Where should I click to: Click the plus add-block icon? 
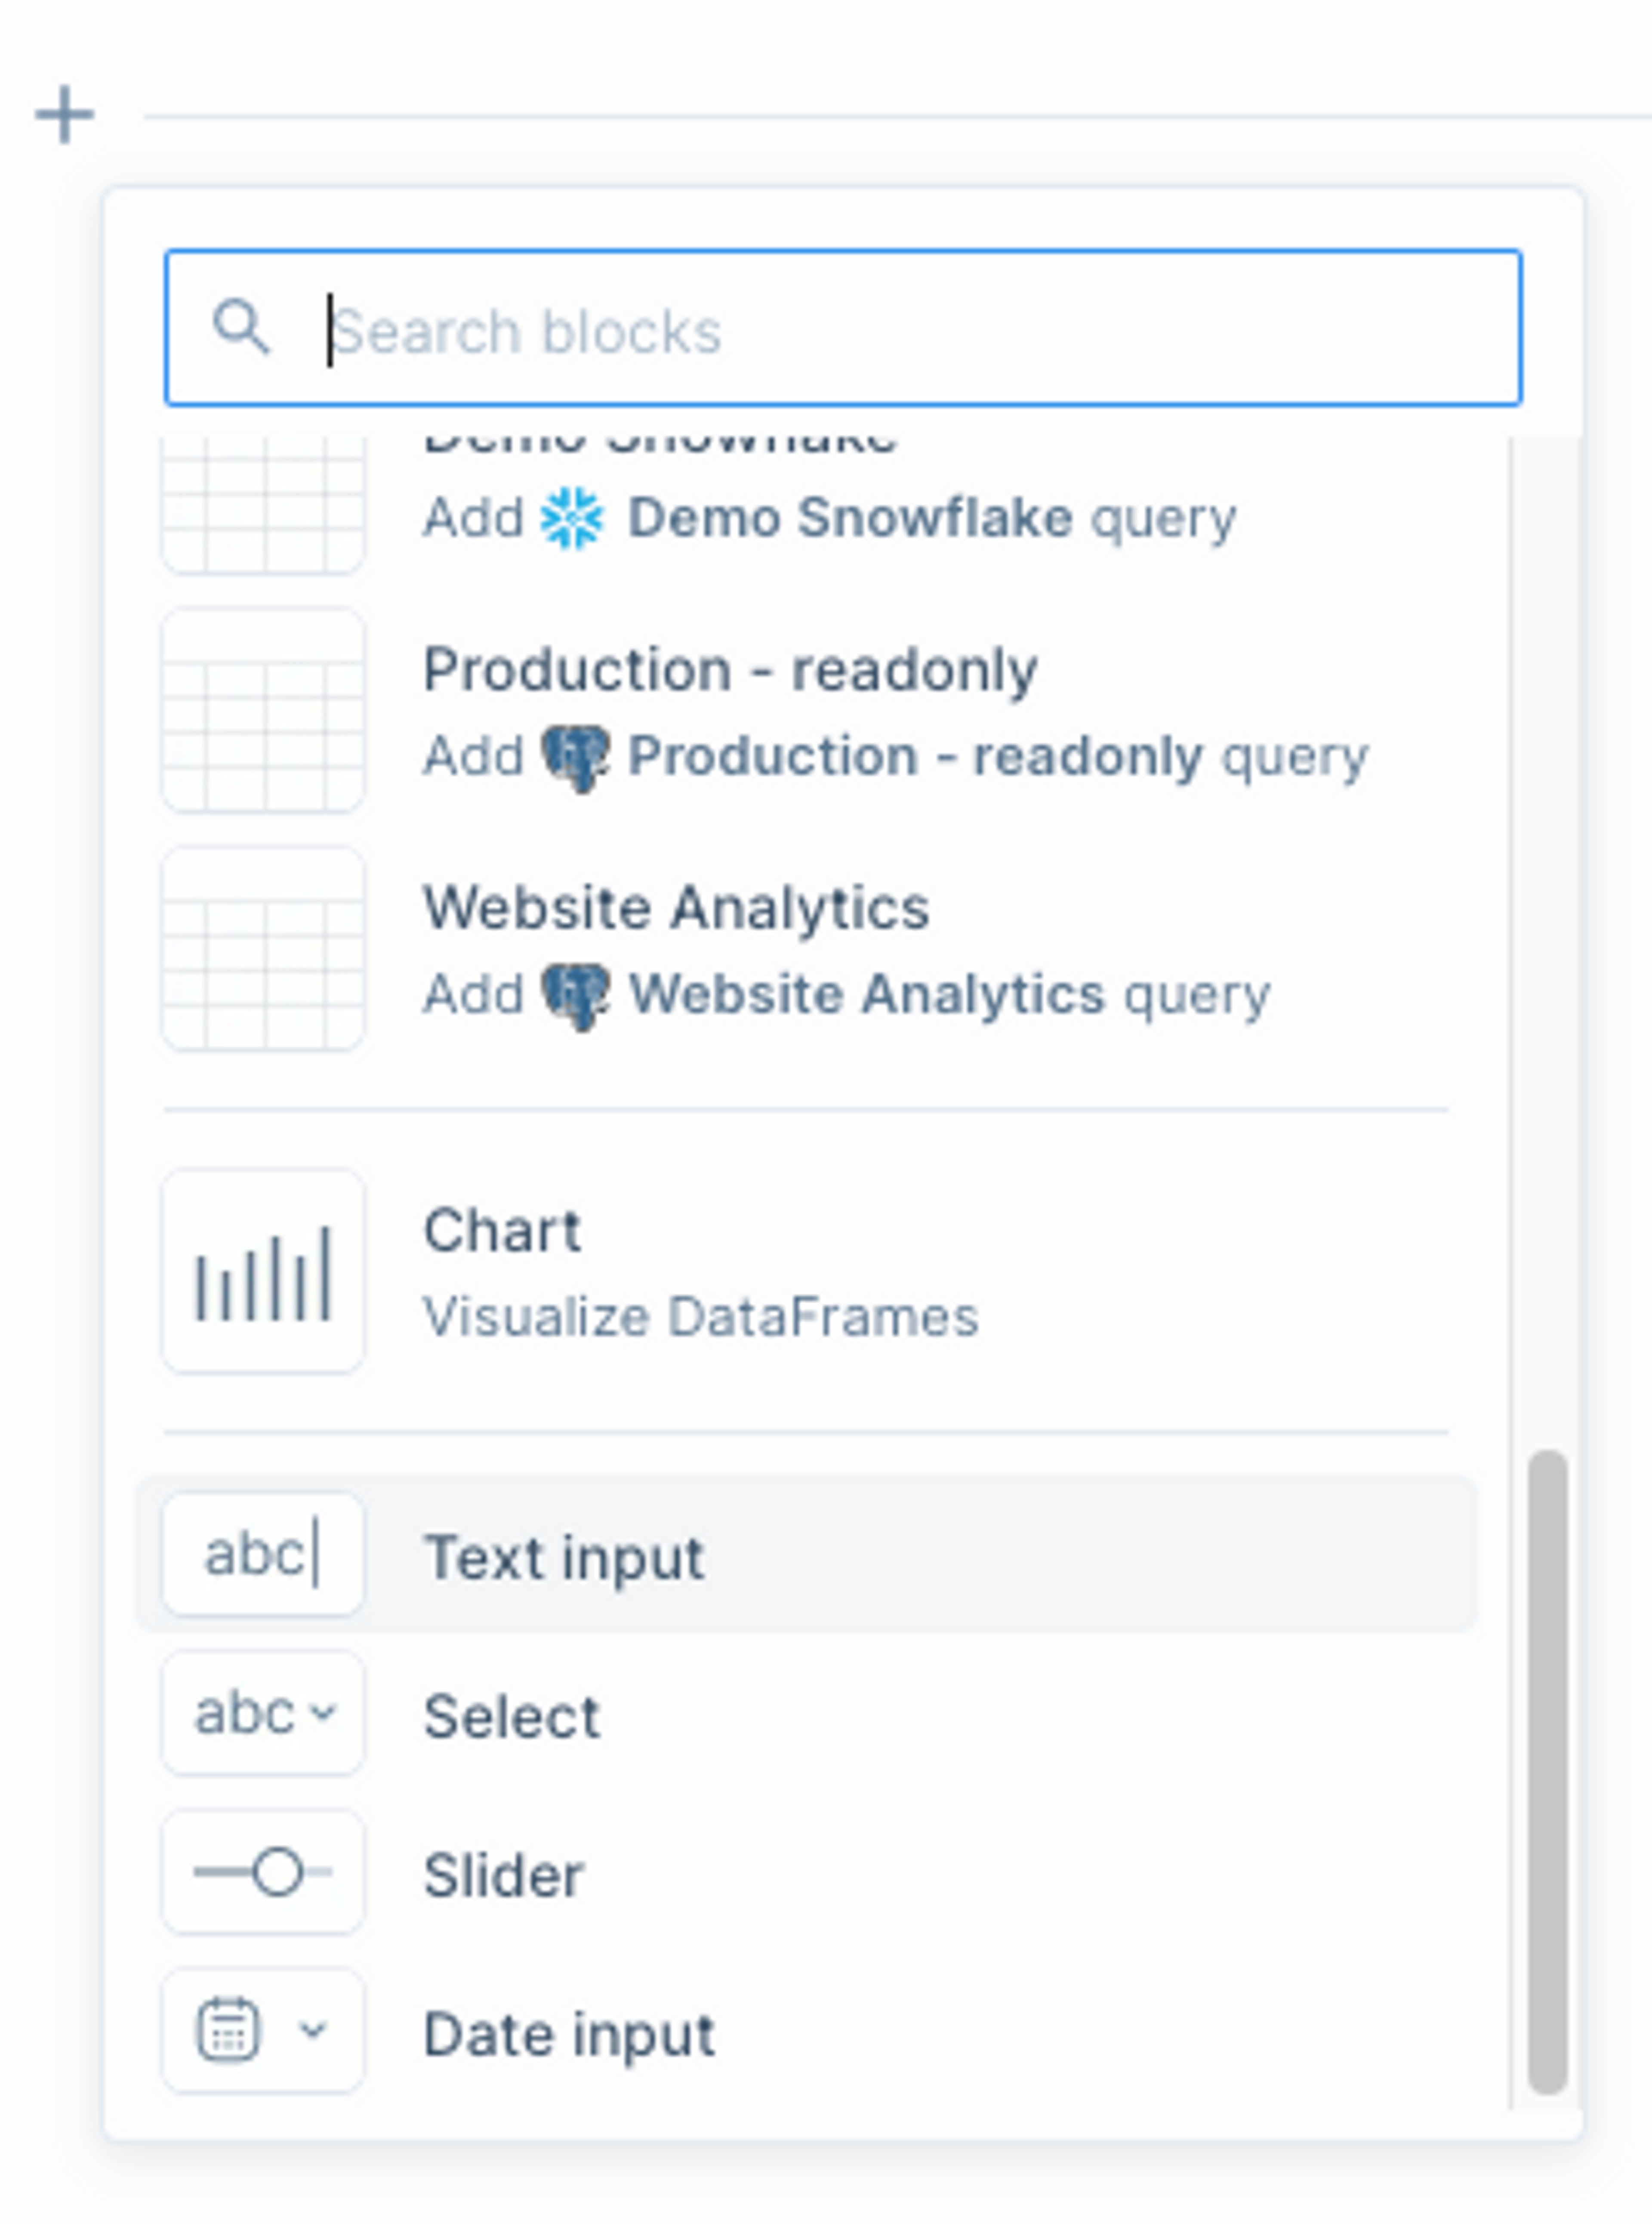click(64, 114)
